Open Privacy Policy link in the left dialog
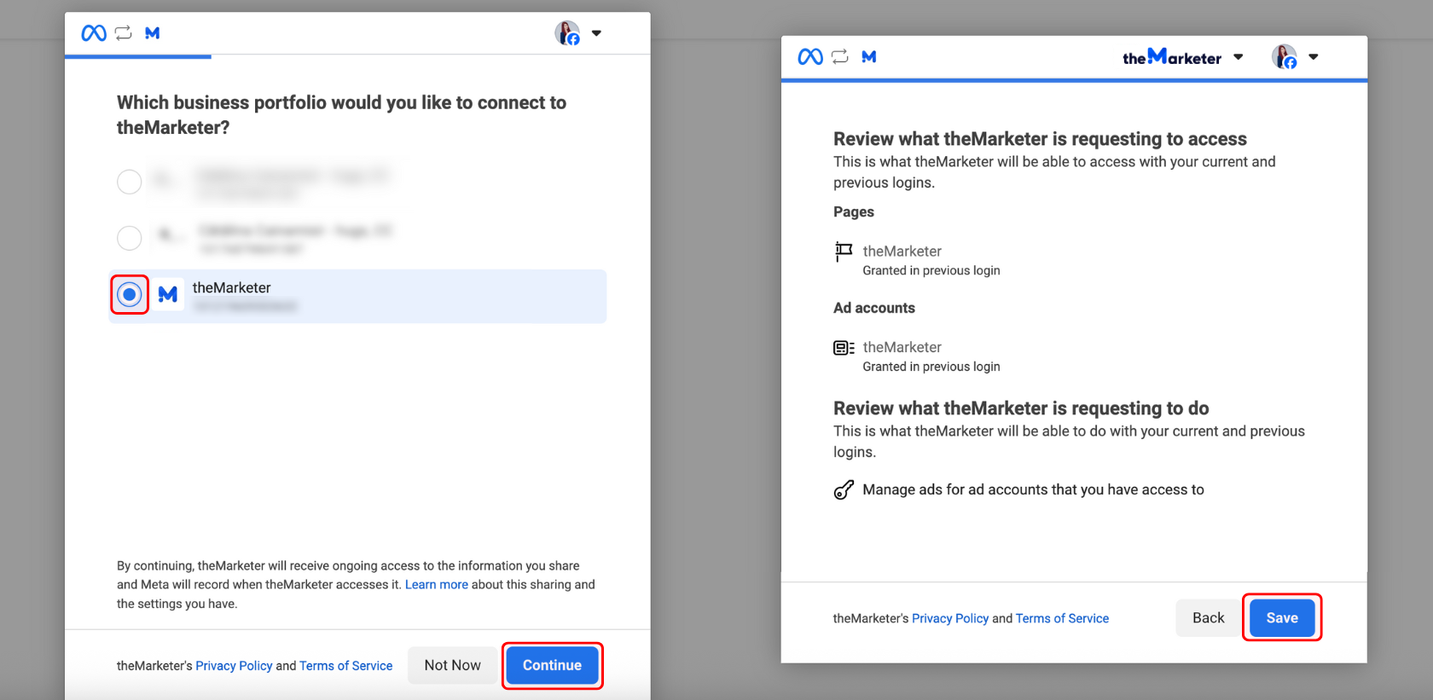The height and width of the screenshot is (700, 1433). (x=235, y=666)
